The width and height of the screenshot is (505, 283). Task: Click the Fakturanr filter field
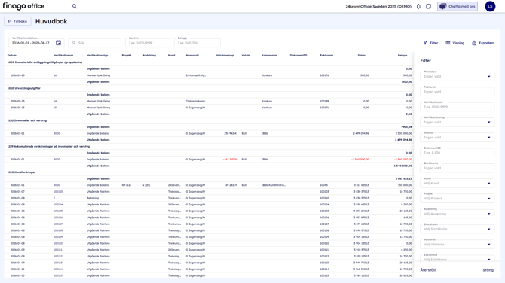[457, 92]
